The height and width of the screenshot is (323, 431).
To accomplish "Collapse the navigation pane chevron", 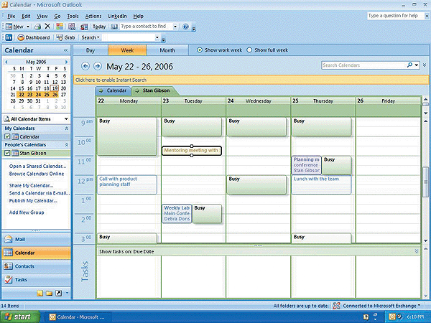I will pyautogui.click(x=65, y=50).
